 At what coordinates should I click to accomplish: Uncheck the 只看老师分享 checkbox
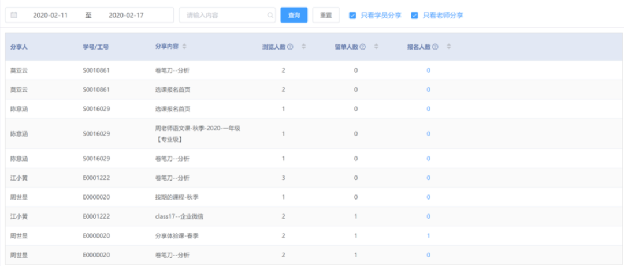(x=414, y=16)
